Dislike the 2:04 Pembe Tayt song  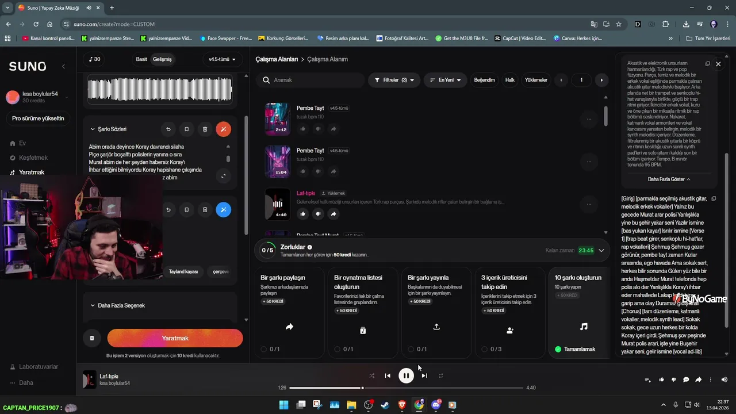pos(318,171)
